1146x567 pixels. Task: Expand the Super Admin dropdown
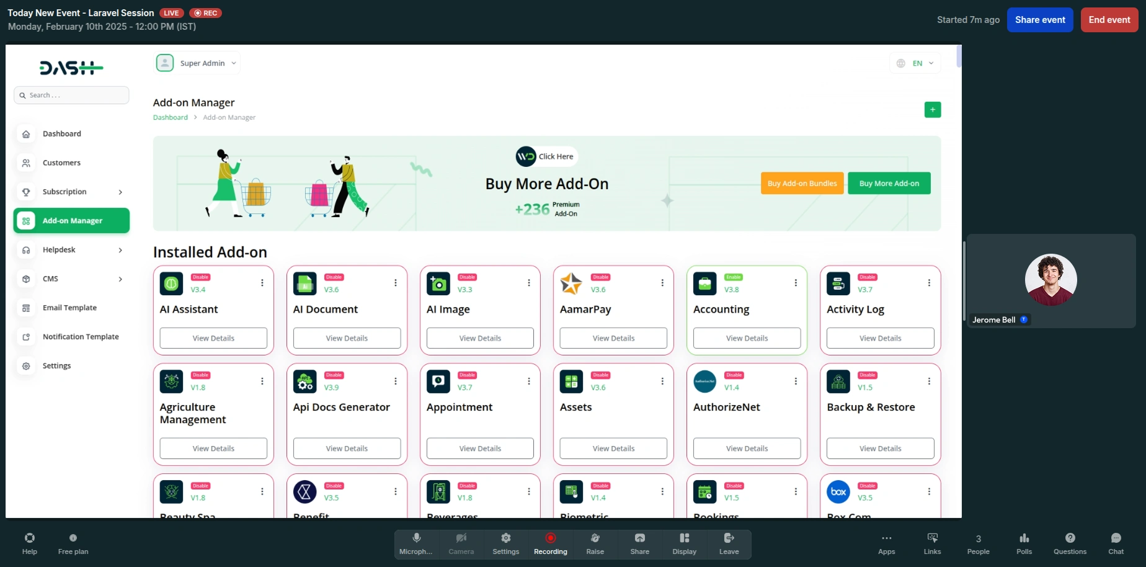197,63
